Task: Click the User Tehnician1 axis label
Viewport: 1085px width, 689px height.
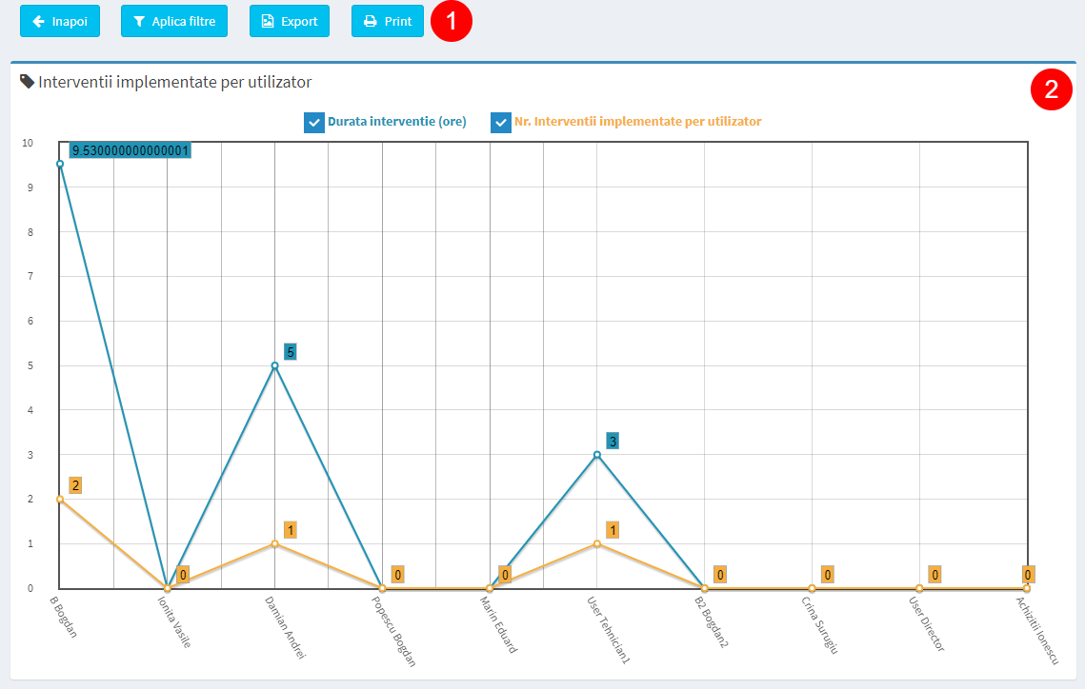Action: 609,630
